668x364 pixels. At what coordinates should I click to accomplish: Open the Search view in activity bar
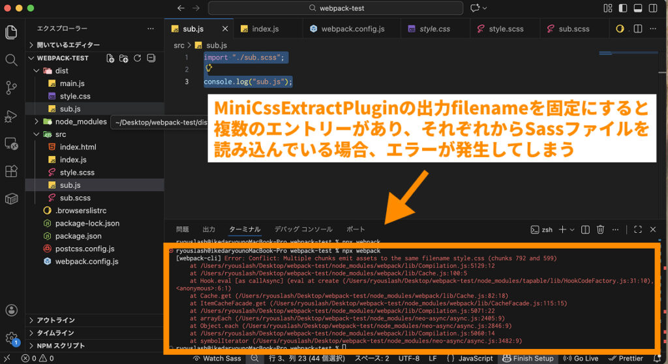(x=11, y=60)
